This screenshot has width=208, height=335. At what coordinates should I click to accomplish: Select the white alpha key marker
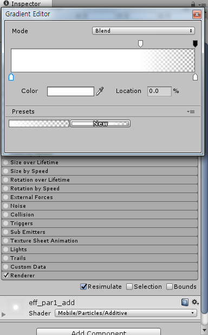click(140, 44)
